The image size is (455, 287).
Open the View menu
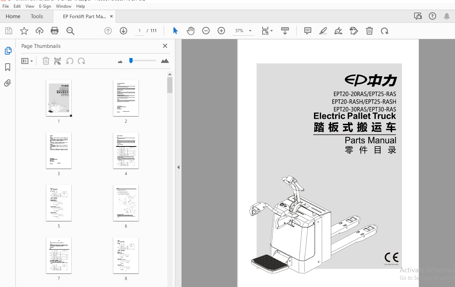coord(30,6)
